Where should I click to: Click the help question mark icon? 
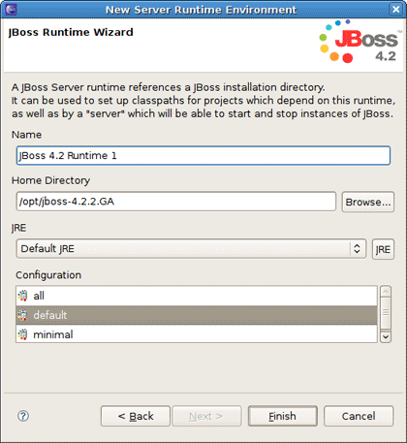click(x=23, y=416)
